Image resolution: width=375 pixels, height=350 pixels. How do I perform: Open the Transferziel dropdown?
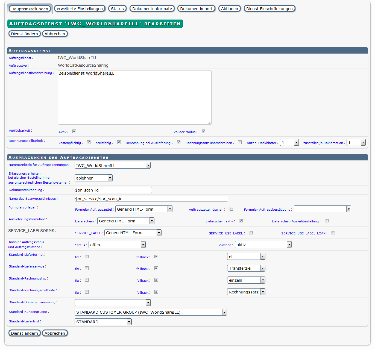(x=246, y=268)
